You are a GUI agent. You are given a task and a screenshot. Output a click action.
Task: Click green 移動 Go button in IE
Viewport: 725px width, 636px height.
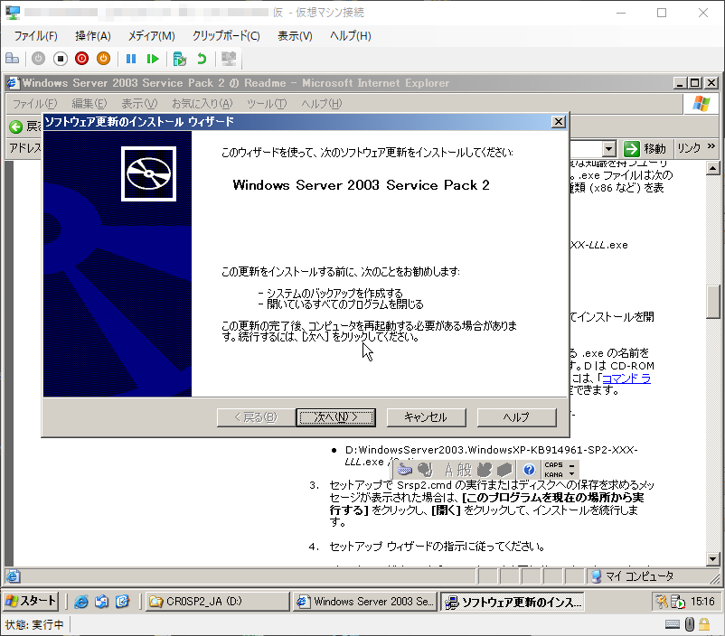[x=645, y=149]
